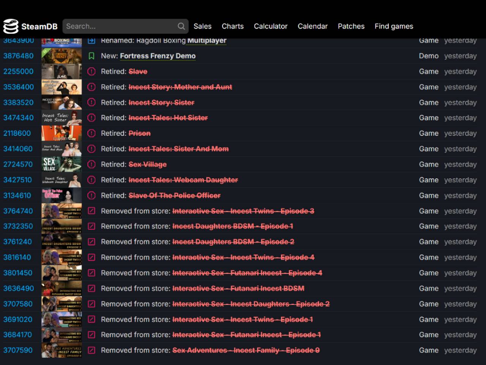The height and width of the screenshot is (365, 486).
Task: Click the Game type label in row 2255000
Action: click(x=429, y=71)
